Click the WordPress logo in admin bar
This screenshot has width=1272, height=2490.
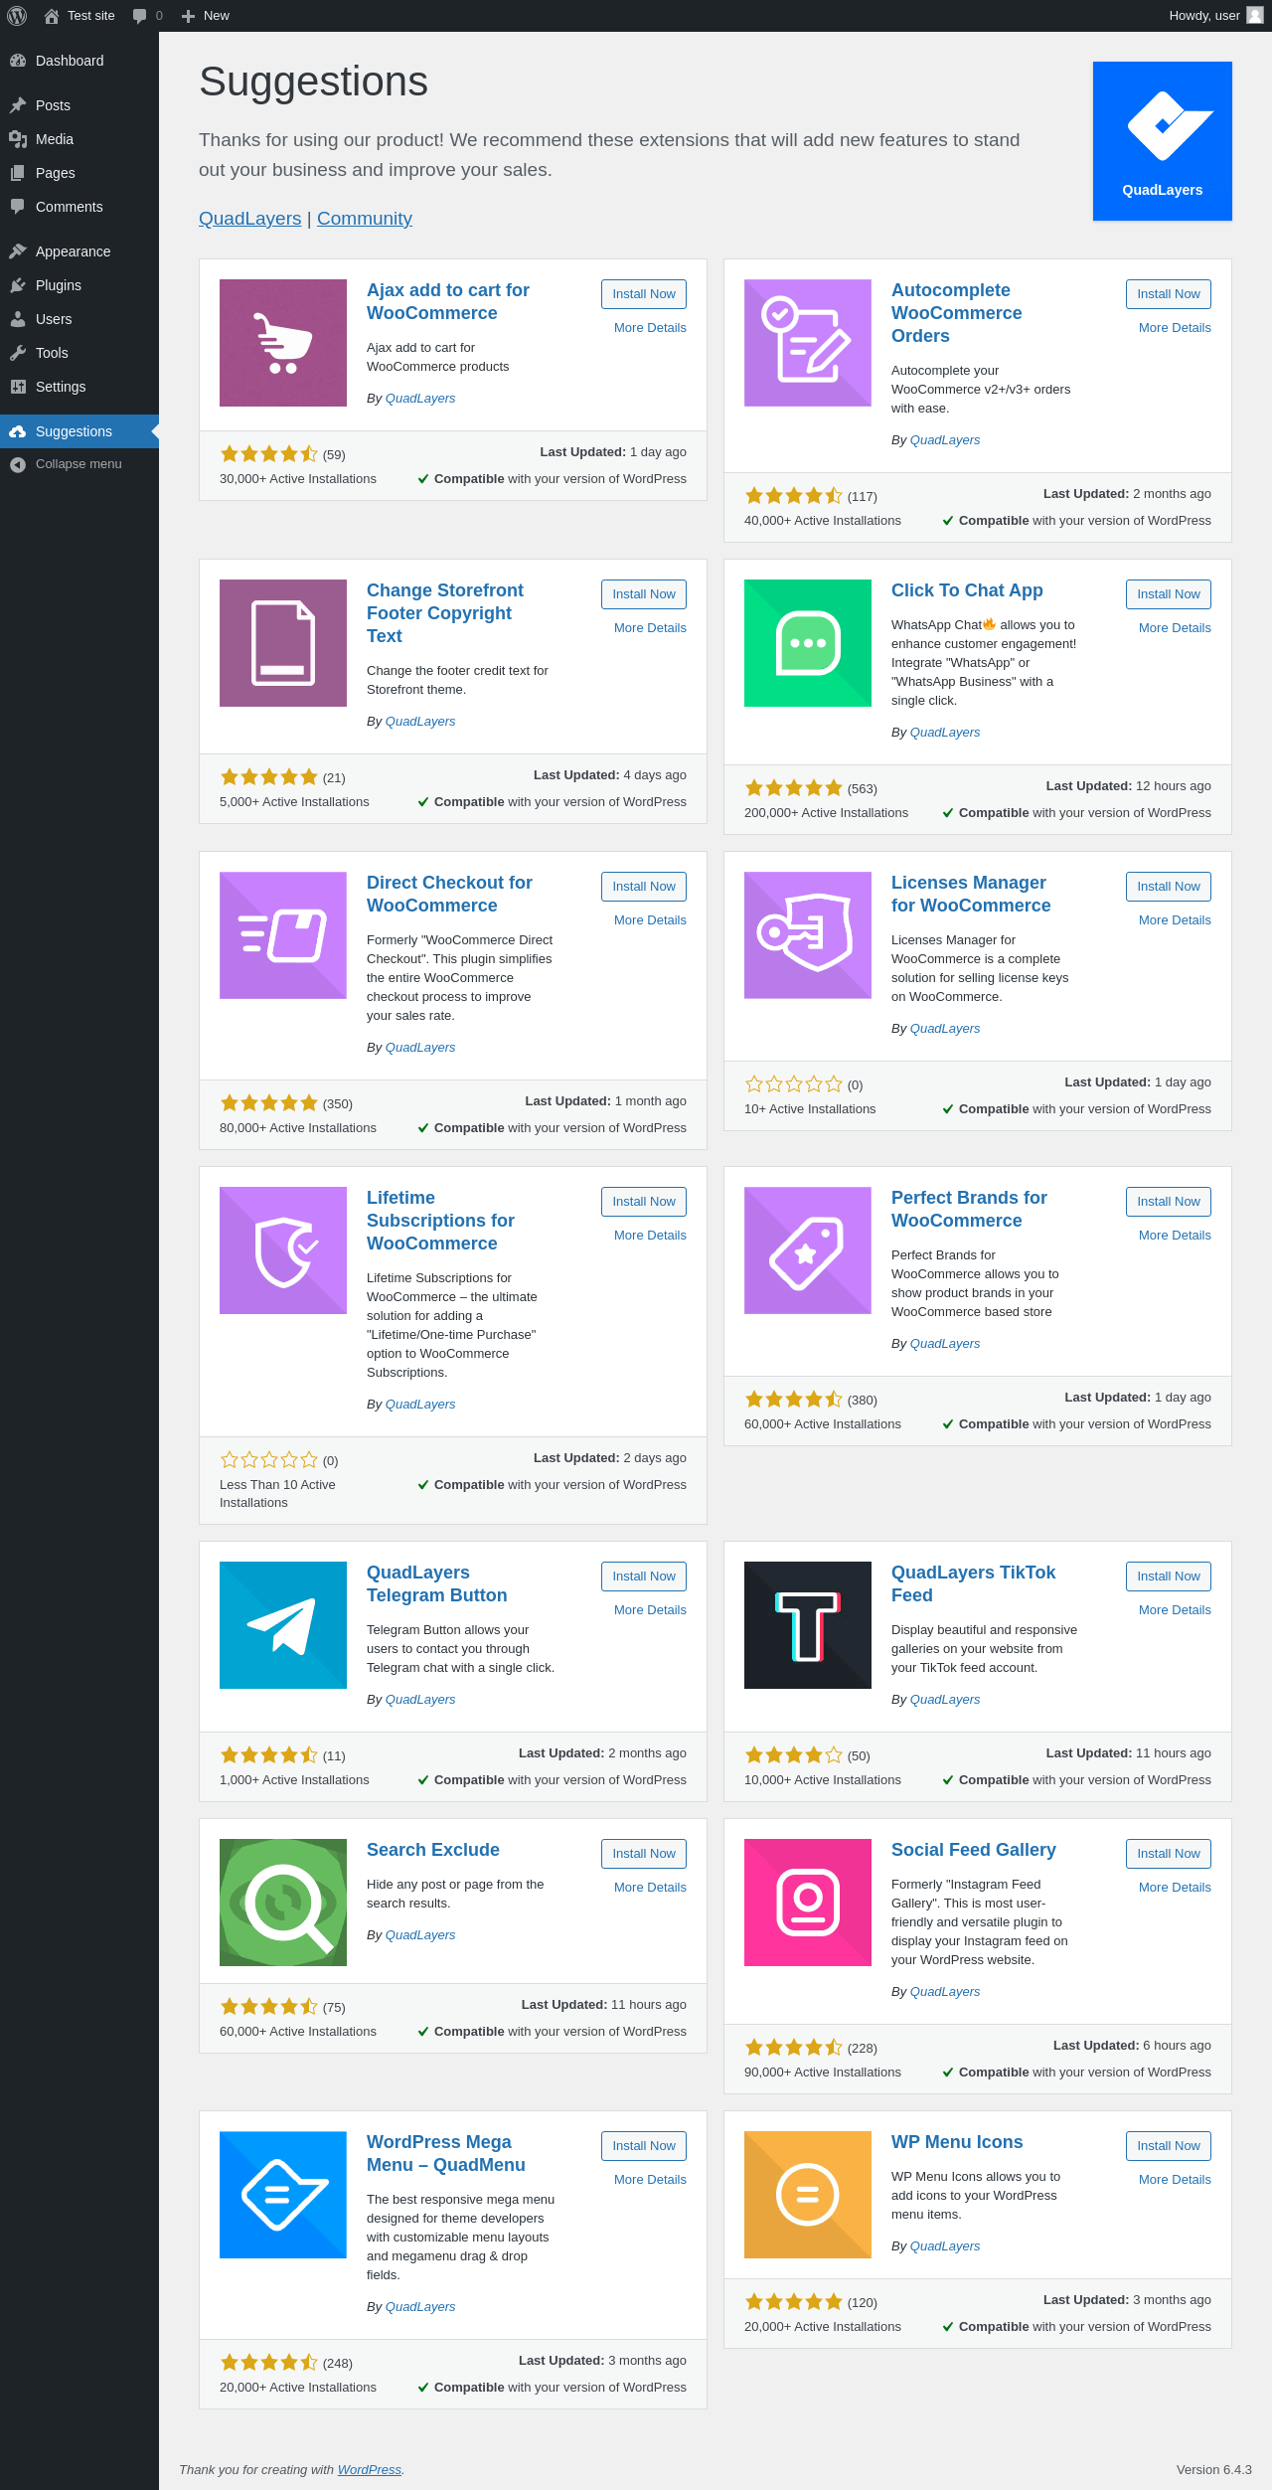click(x=17, y=16)
